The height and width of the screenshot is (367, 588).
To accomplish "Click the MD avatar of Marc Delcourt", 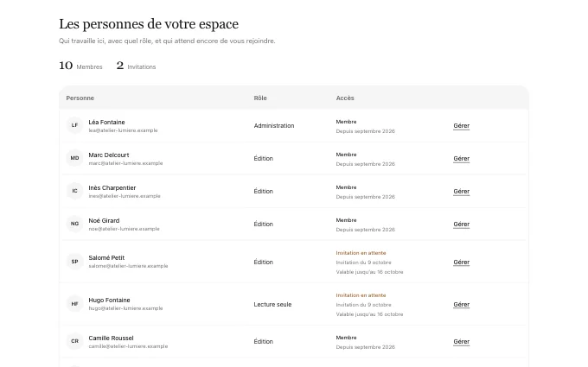I will pos(74,158).
